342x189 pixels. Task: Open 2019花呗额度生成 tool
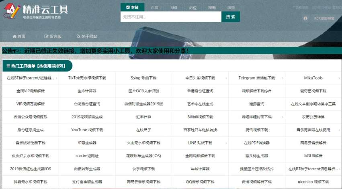tap(87, 117)
